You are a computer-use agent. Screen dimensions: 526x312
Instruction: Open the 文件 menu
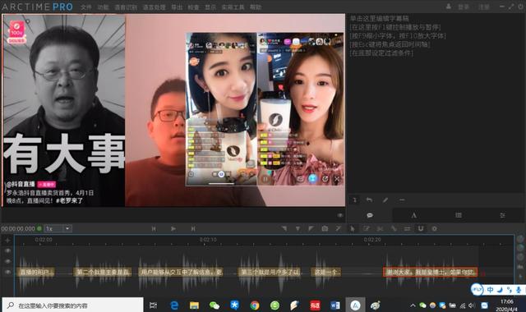click(86, 7)
